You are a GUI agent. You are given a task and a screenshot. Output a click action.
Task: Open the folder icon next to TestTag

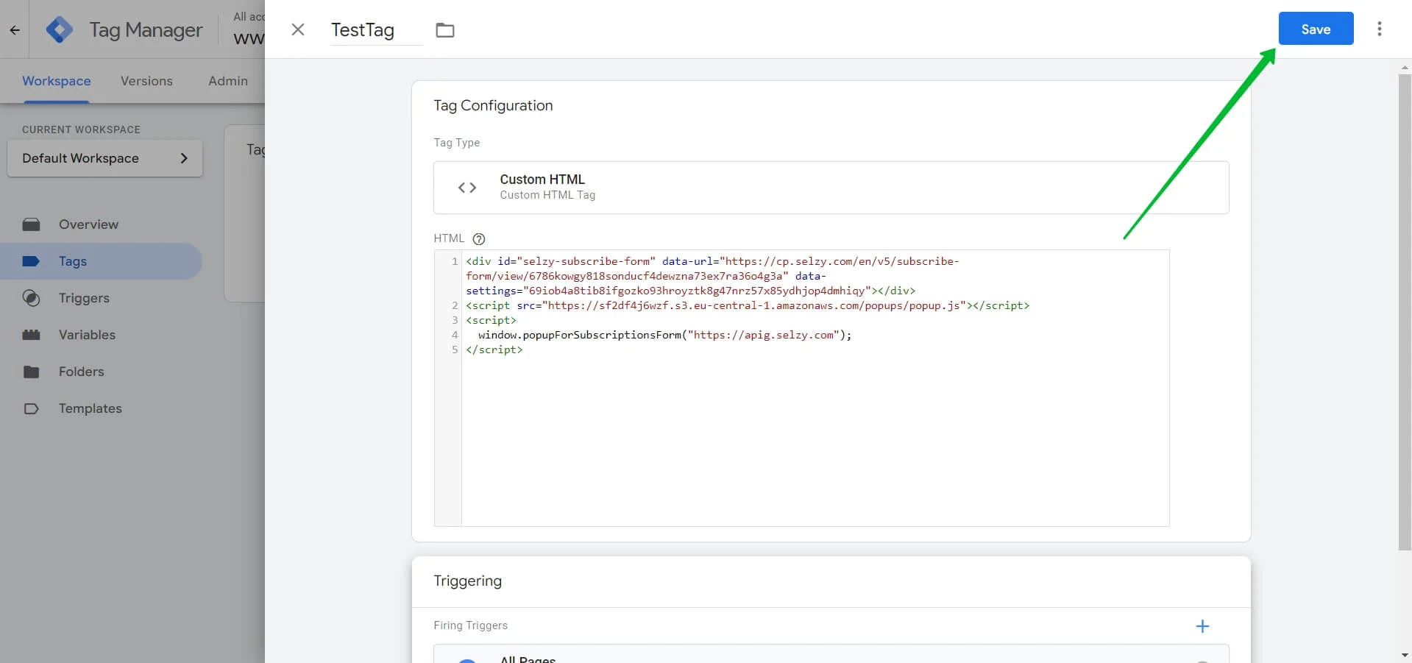click(x=445, y=30)
